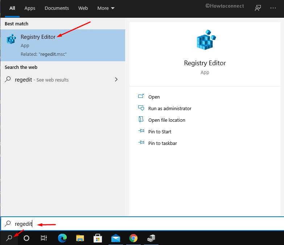
Task: Switch to the Apps search tab
Action: tap(30, 8)
